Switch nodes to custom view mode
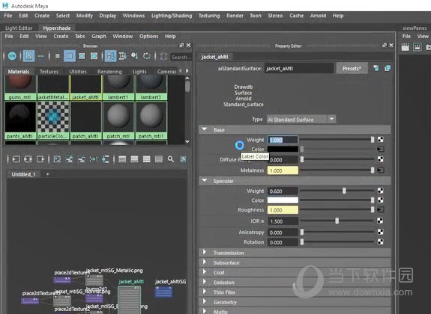The height and width of the screenshot is (314, 431). 159,159
